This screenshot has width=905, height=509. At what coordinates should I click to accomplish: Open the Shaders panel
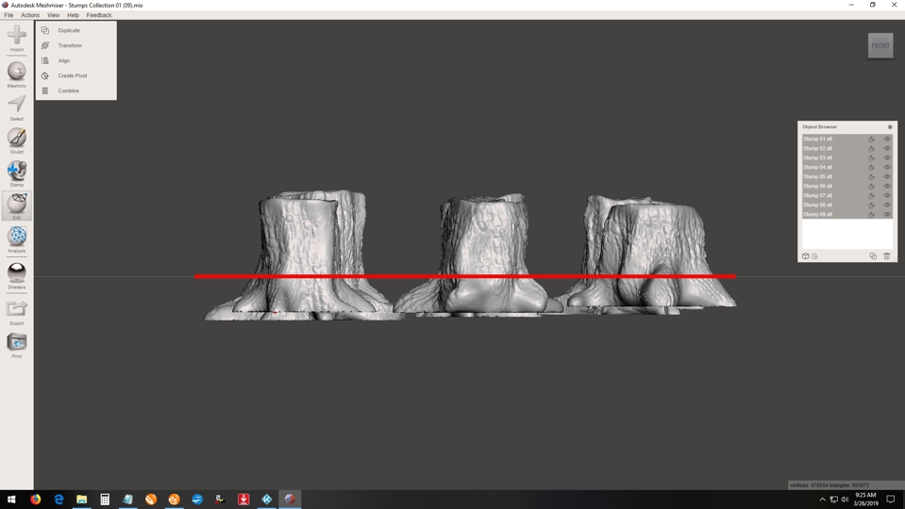coord(17,275)
